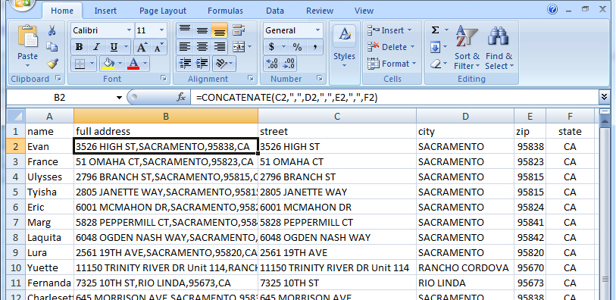Expand Insert cells dropdown arrow
Viewport: 616px width, 300px height.
tap(409, 30)
